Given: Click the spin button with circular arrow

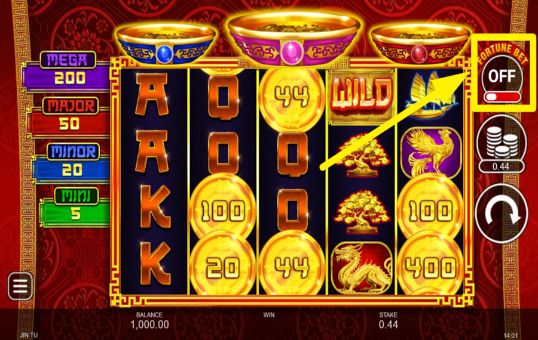Looking at the screenshot, I should 502,214.
